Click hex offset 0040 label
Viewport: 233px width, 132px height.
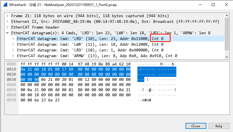11,85
